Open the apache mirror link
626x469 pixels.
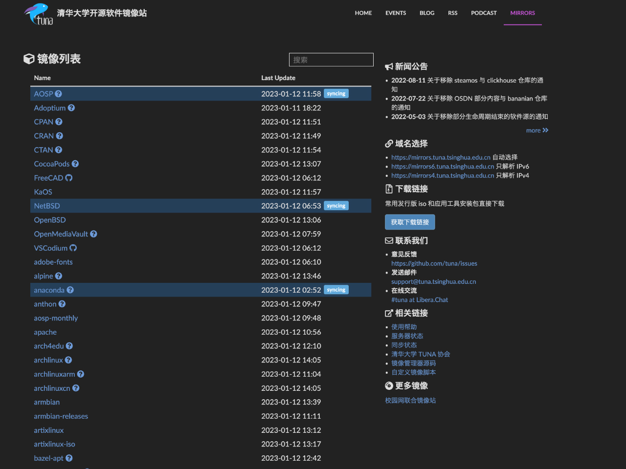45,332
